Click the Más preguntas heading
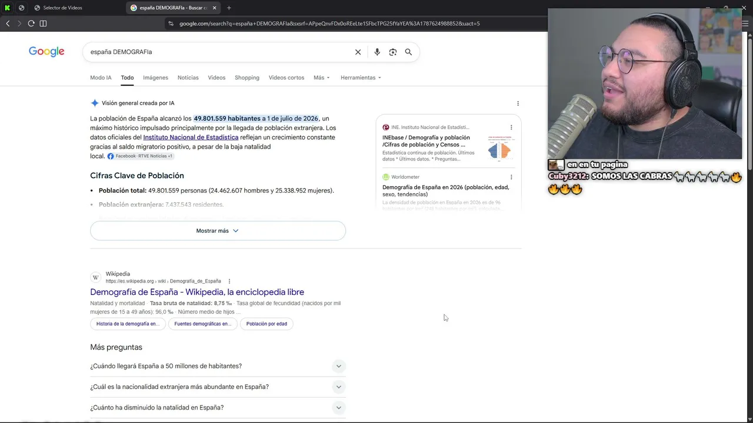The height and width of the screenshot is (423, 753). [x=116, y=347]
